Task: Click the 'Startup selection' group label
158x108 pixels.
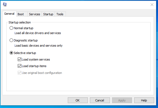Action: 20,22
